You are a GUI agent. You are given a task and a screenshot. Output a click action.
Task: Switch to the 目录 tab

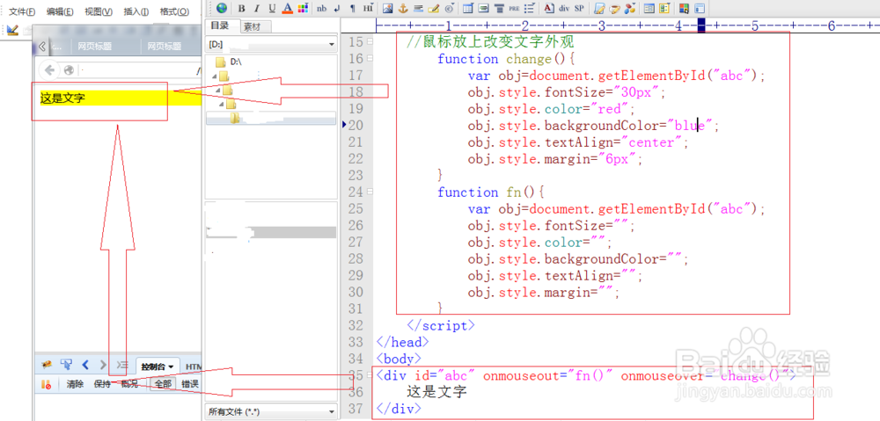point(221,25)
